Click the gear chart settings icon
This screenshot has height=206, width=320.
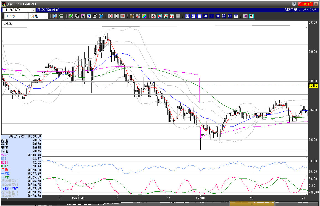132,16
